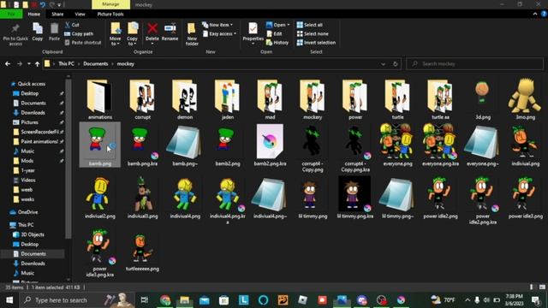Click the Cut command

(72, 25)
